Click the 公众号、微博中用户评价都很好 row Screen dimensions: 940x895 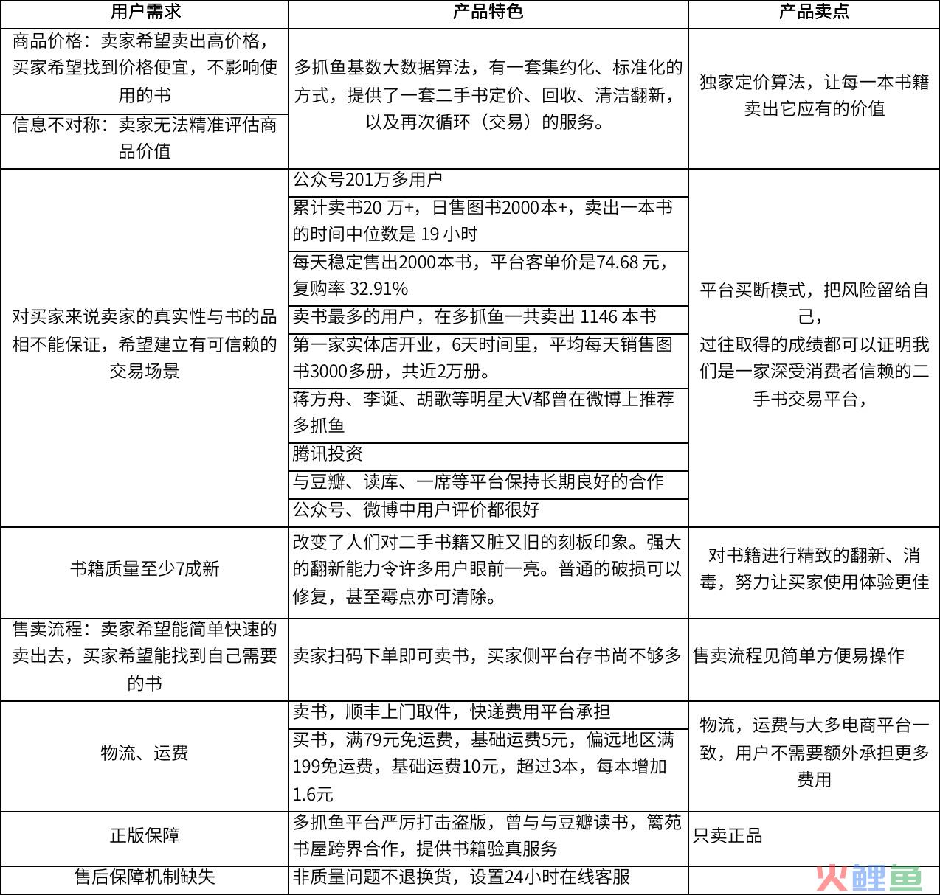(488, 512)
